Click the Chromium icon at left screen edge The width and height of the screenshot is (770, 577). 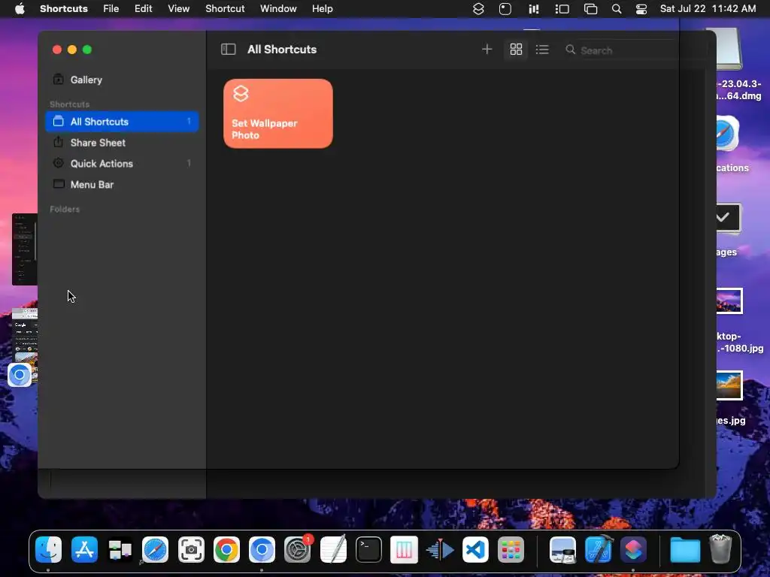point(20,376)
